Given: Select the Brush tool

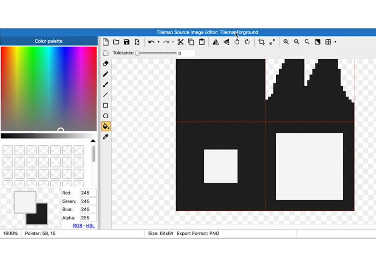Looking at the screenshot, I should tap(105, 85).
